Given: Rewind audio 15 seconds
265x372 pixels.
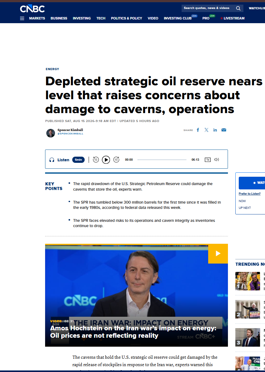Looking at the screenshot, I should pyautogui.click(x=96, y=160).
